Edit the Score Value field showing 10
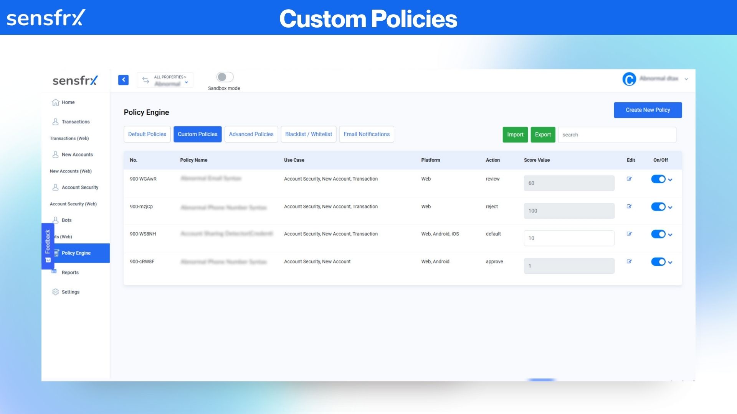 (569, 238)
